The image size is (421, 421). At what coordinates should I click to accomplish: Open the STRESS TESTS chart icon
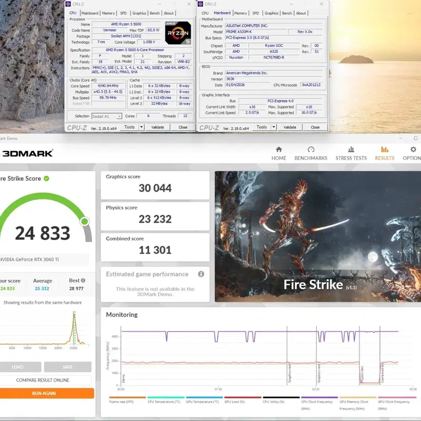(x=351, y=149)
